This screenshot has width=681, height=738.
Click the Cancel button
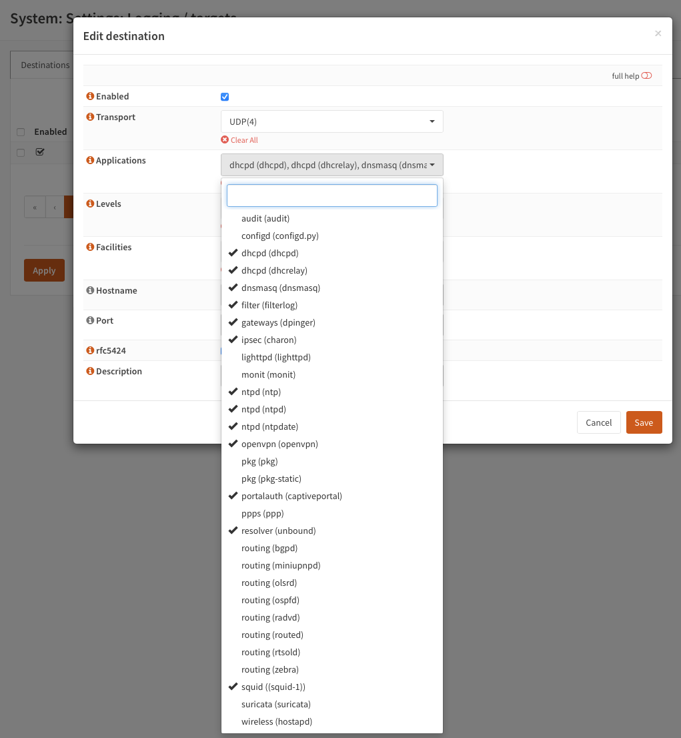click(x=599, y=422)
